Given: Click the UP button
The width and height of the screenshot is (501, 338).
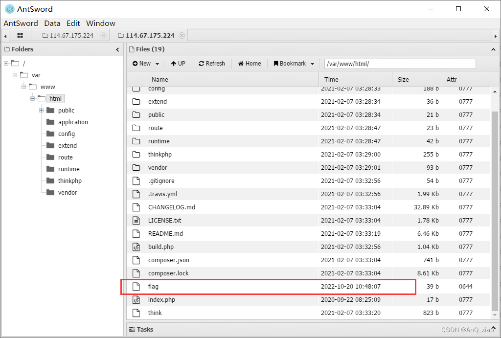Looking at the screenshot, I should pyautogui.click(x=178, y=64).
